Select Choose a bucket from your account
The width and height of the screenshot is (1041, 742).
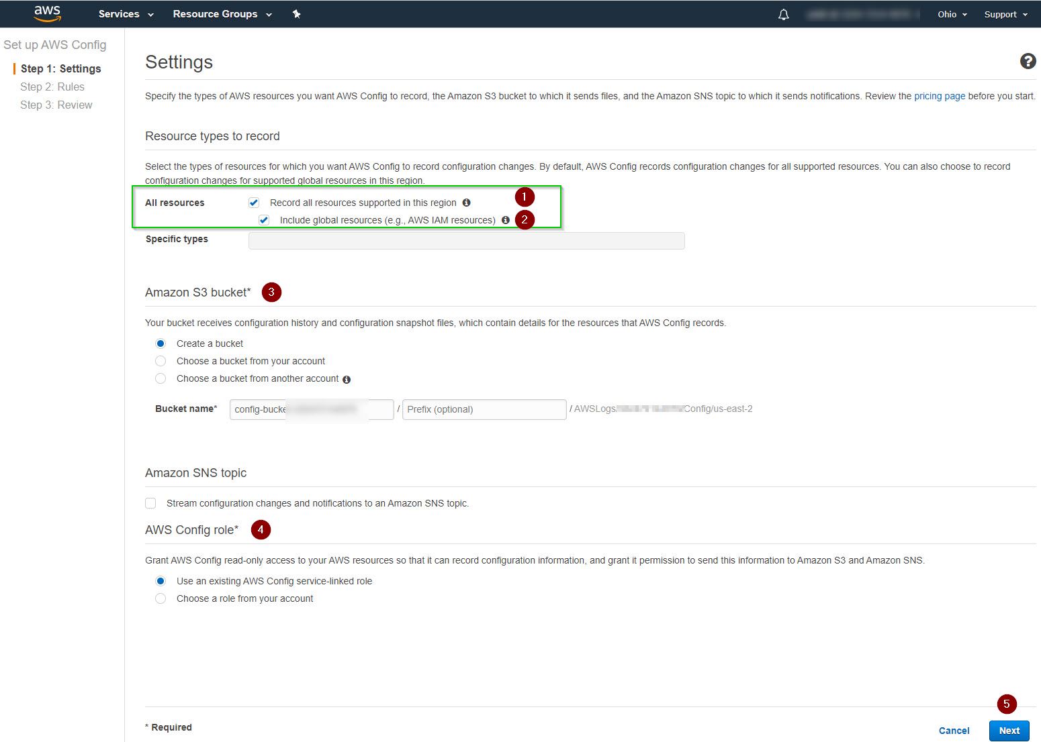click(x=161, y=361)
